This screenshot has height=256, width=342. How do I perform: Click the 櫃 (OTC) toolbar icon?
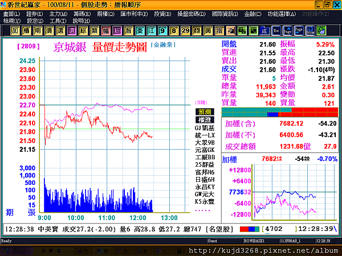(26, 31)
